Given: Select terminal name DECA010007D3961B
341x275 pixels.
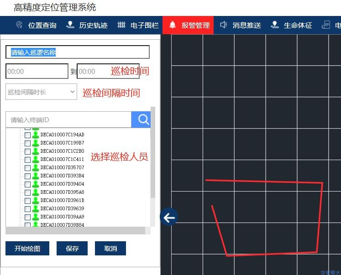Looking at the screenshot, I should click(62, 200).
